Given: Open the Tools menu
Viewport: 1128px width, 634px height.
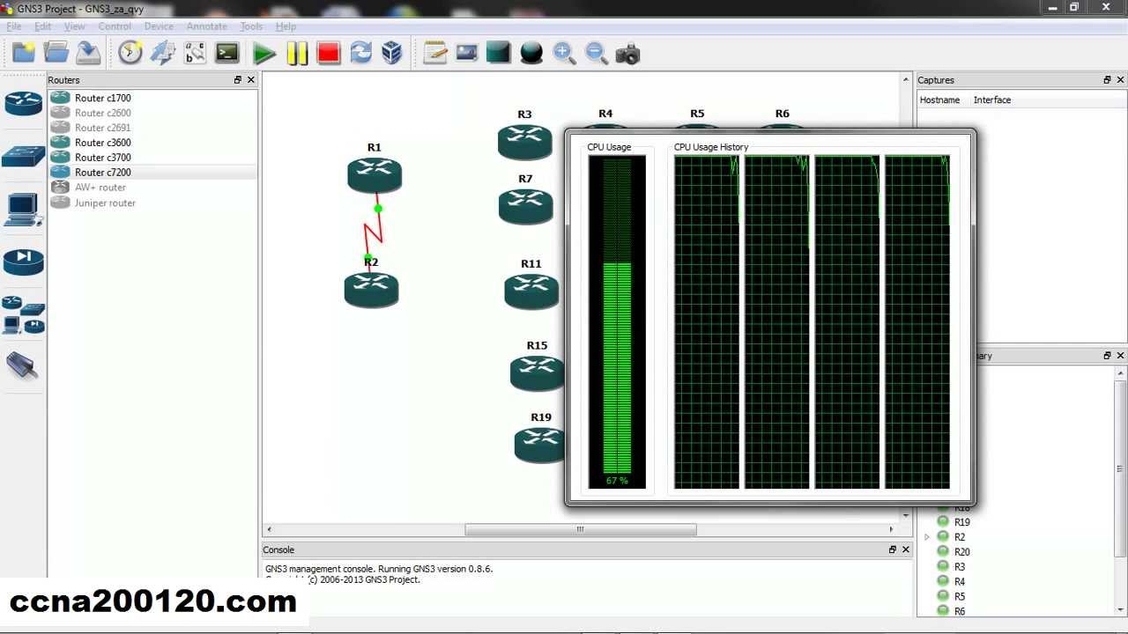Looking at the screenshot, I should tap(251, 26).
